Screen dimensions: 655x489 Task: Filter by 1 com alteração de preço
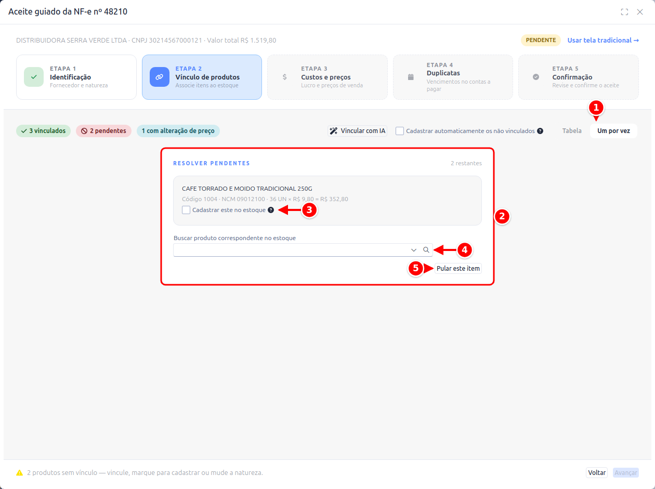178,131
